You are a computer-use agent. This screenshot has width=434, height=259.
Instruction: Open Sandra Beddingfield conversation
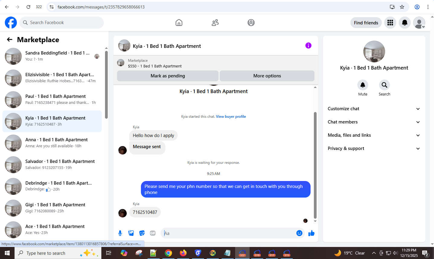[52, 56]
